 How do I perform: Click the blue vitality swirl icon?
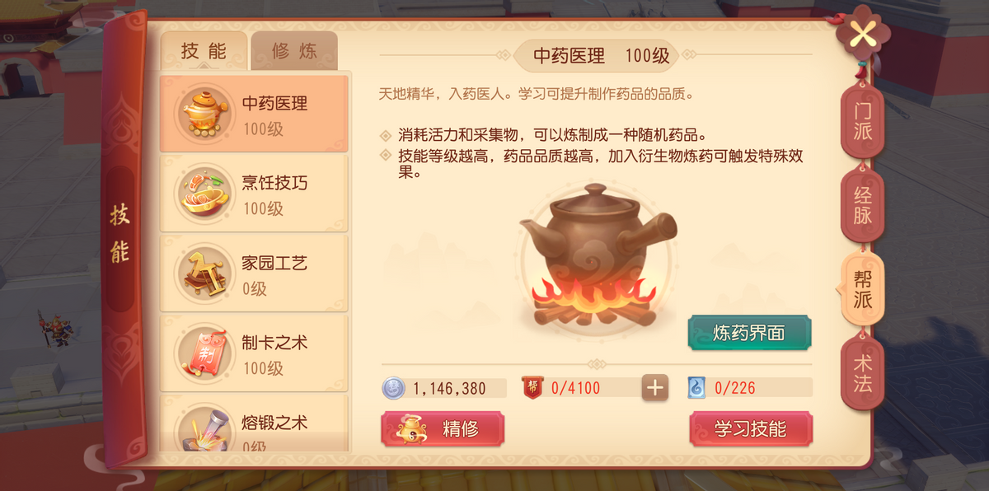pyautogui.click(x=696, y=388)
